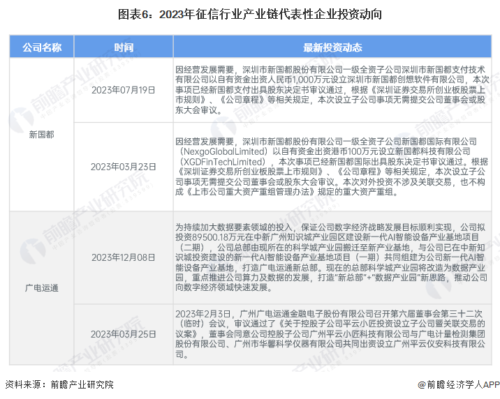Click the paragraph starting '2023年2月3日'
This screenshot has width=500, height=399.
[330, 334]
